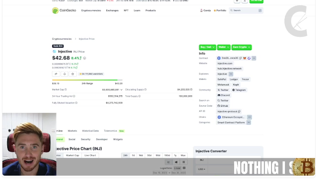The height and width of the screenshot is (179, 317).
Task: Add Injective to watchlist with star icon
Action: (x=73, y=74)
